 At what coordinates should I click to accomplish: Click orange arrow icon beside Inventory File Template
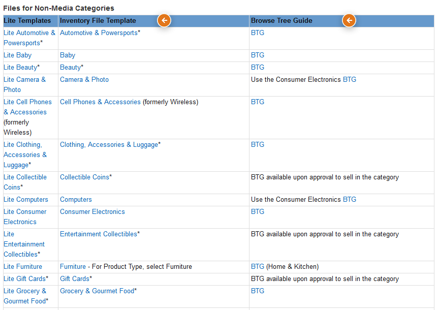point(164,20)
